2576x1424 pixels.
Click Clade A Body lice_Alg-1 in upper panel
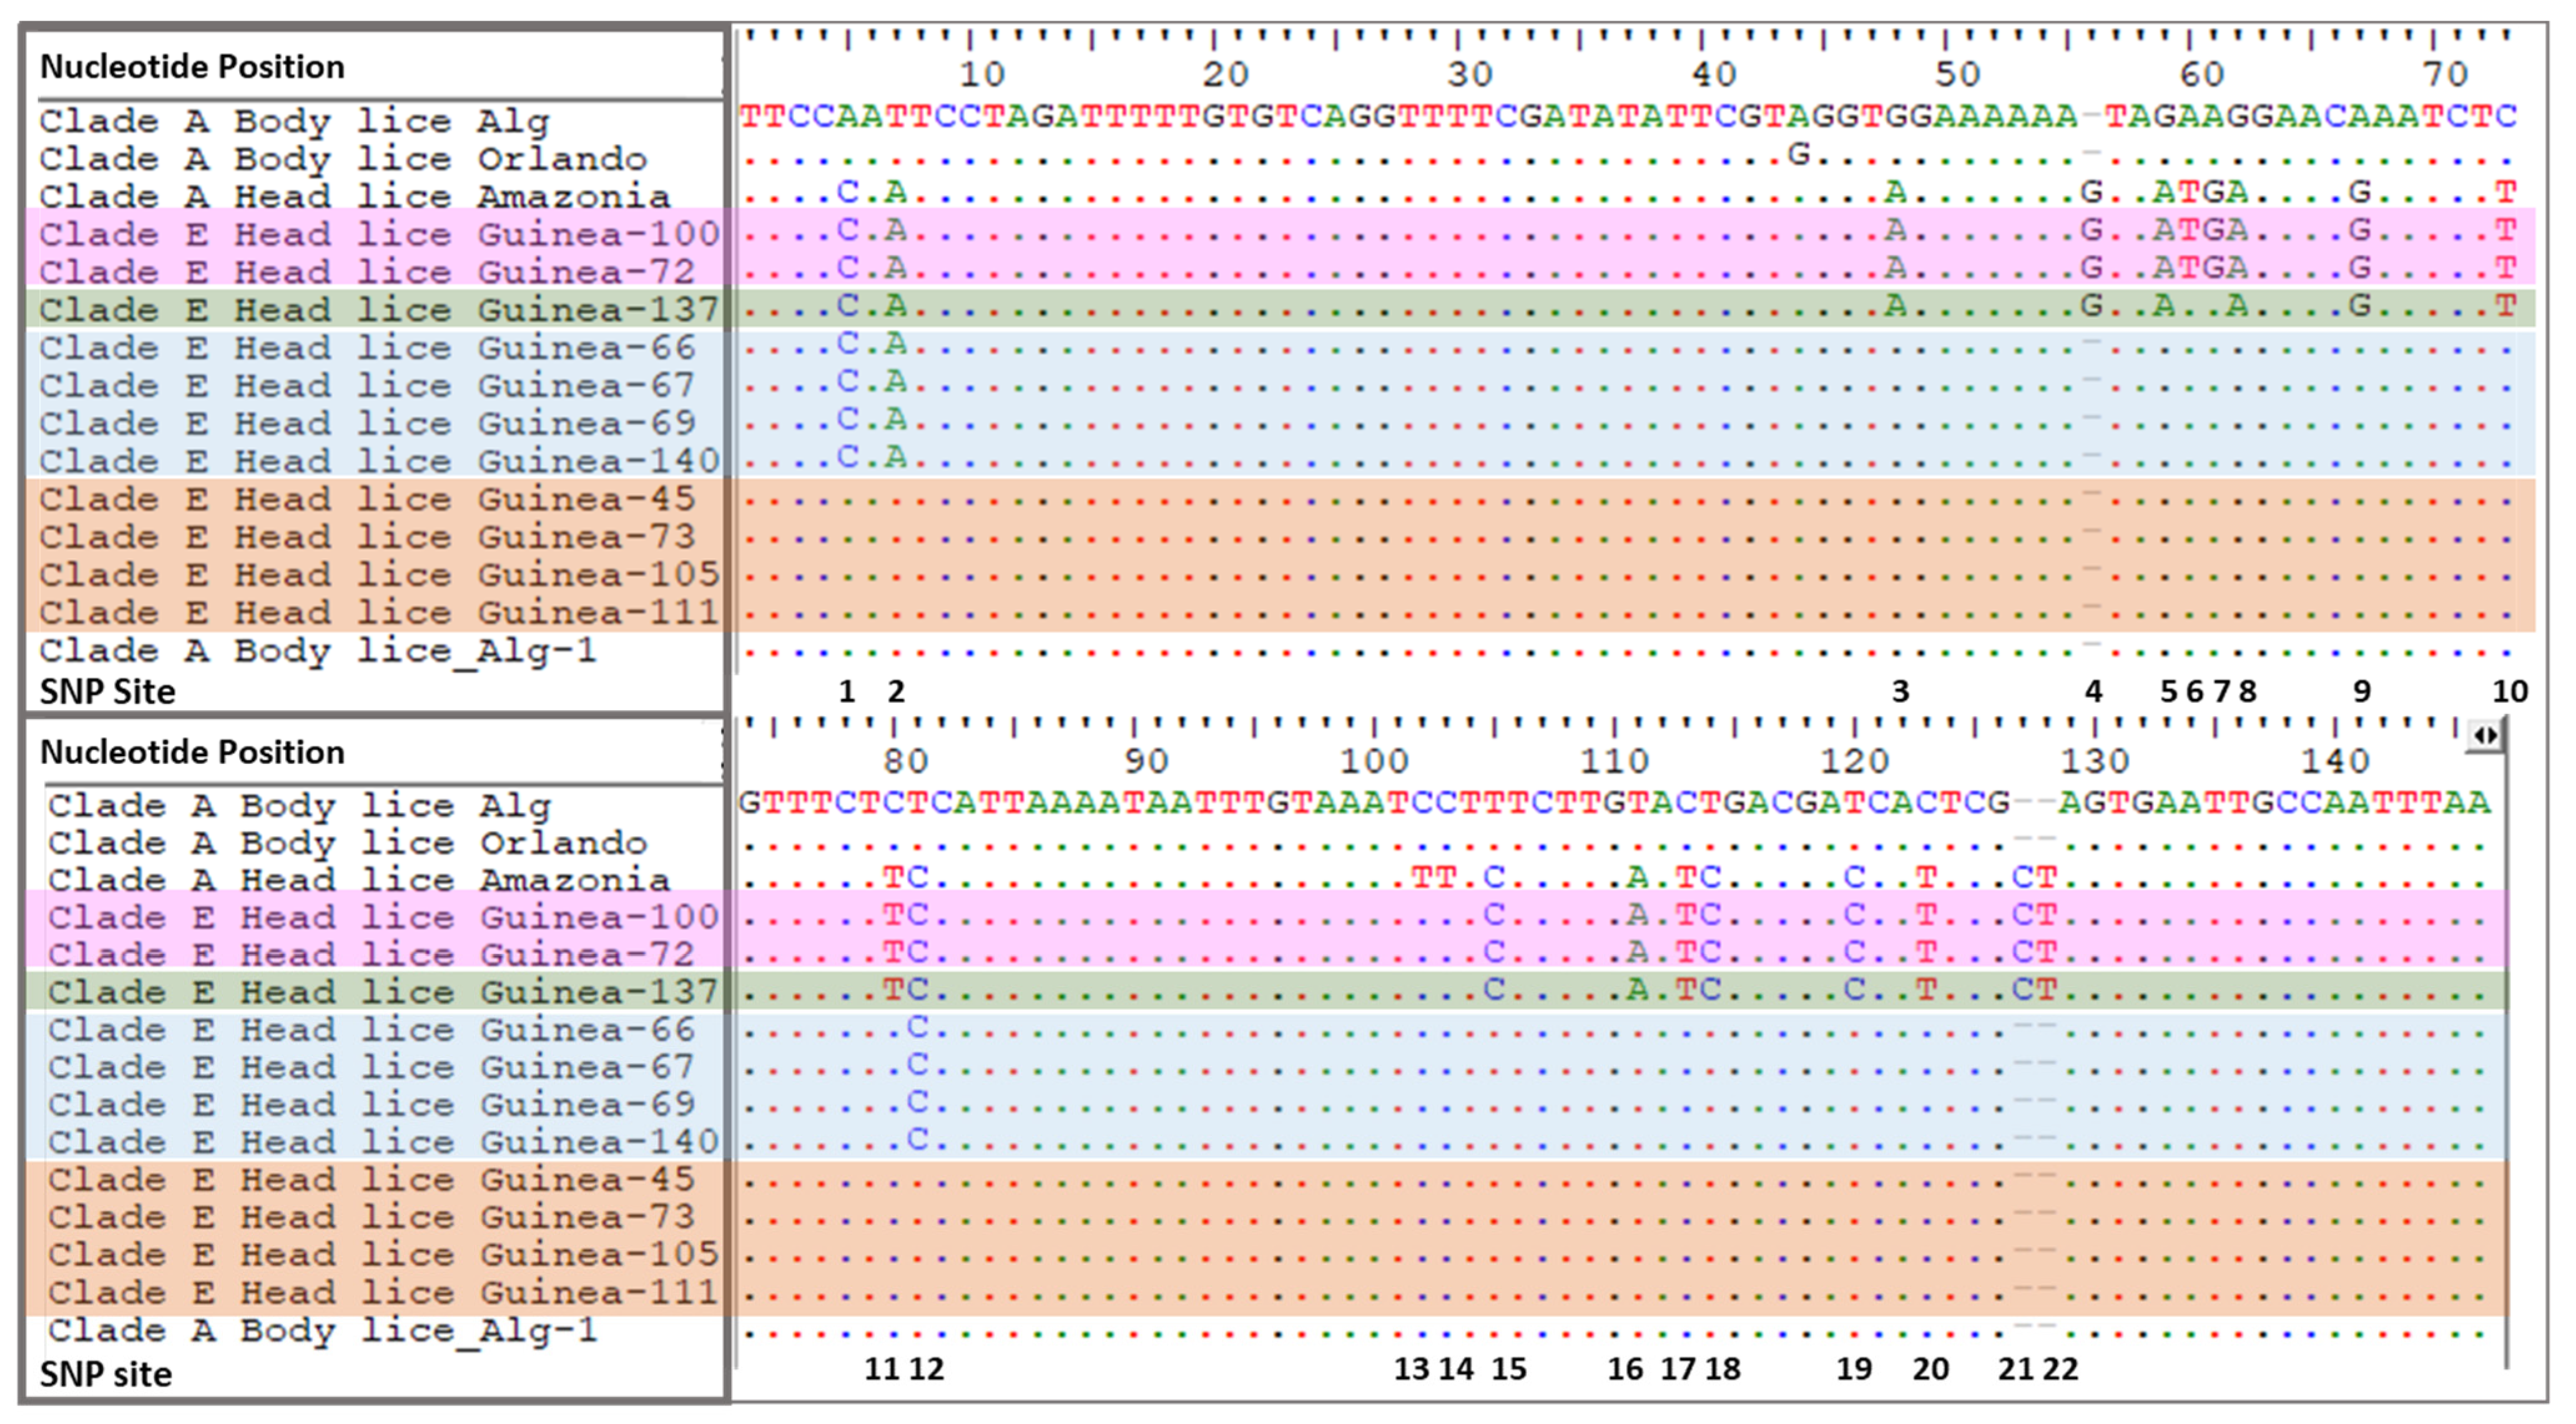click(x=317, y=651)
